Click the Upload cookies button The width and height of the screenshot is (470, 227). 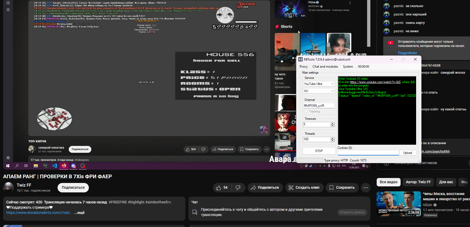(407, 153)
